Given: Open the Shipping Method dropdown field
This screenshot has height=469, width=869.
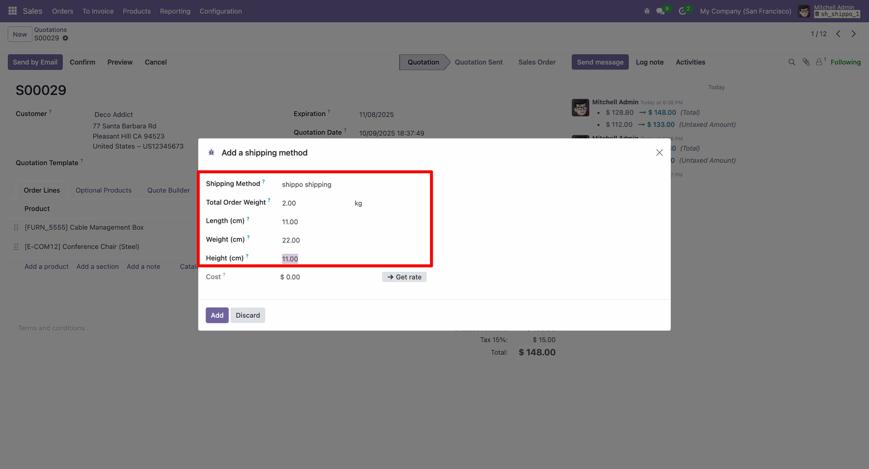Looking at the screenshot, I should coord(353,185).
